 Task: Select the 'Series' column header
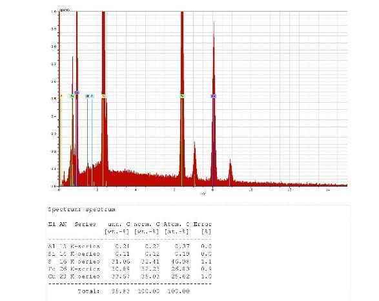[85, 224]
